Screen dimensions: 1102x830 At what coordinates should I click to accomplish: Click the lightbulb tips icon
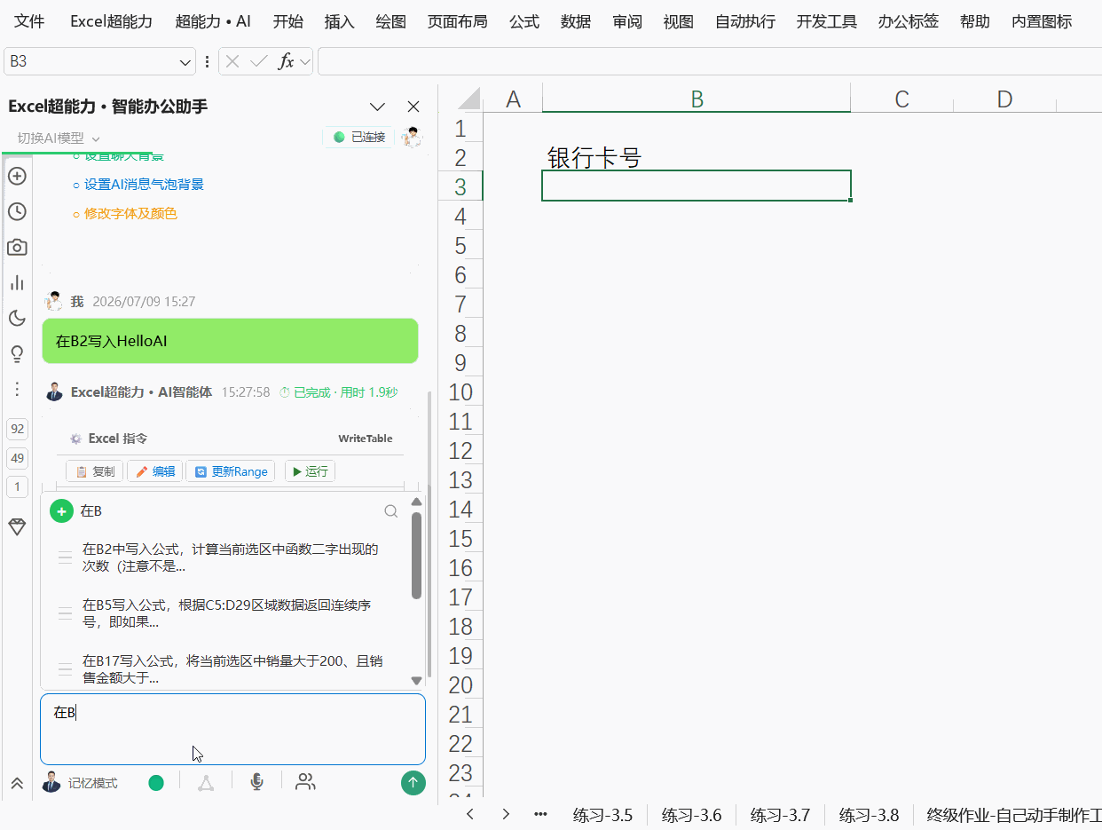(x=17, y=354)
